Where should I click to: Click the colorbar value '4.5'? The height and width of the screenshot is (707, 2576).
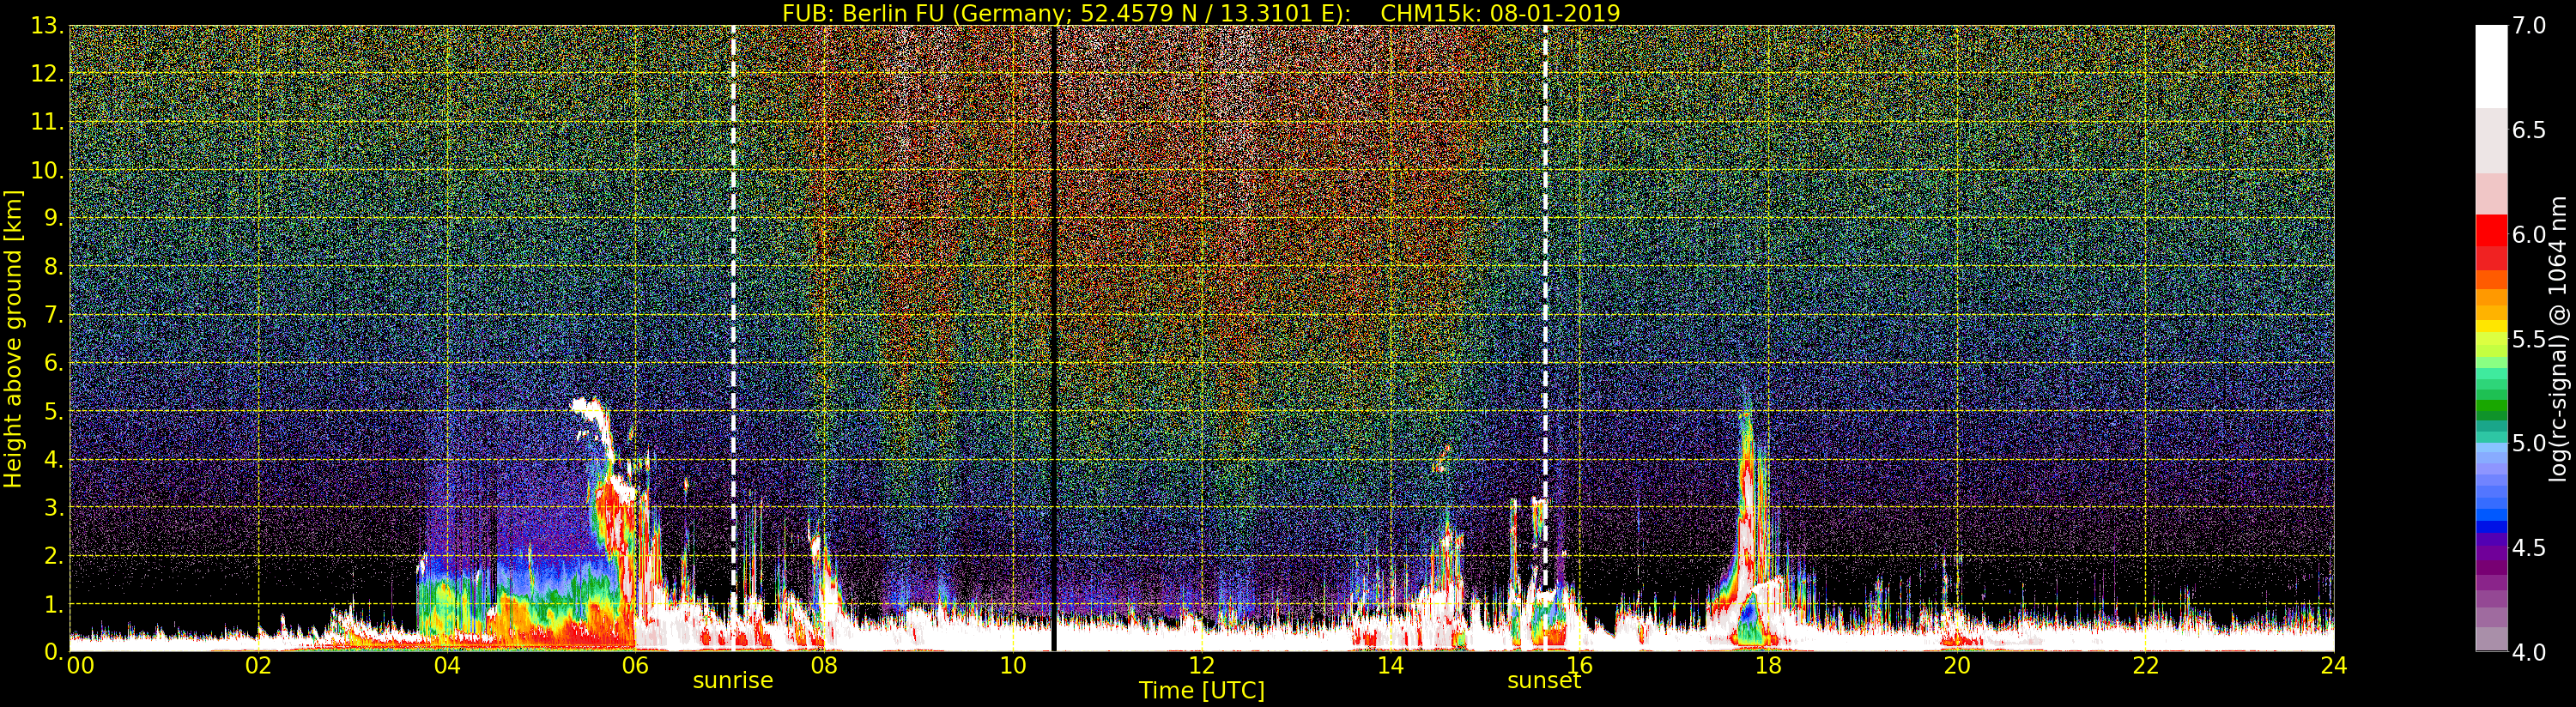click(x=2529, y=548)
